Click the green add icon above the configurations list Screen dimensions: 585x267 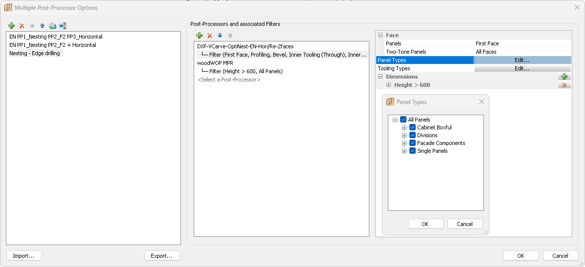click(x=11, y=26)
